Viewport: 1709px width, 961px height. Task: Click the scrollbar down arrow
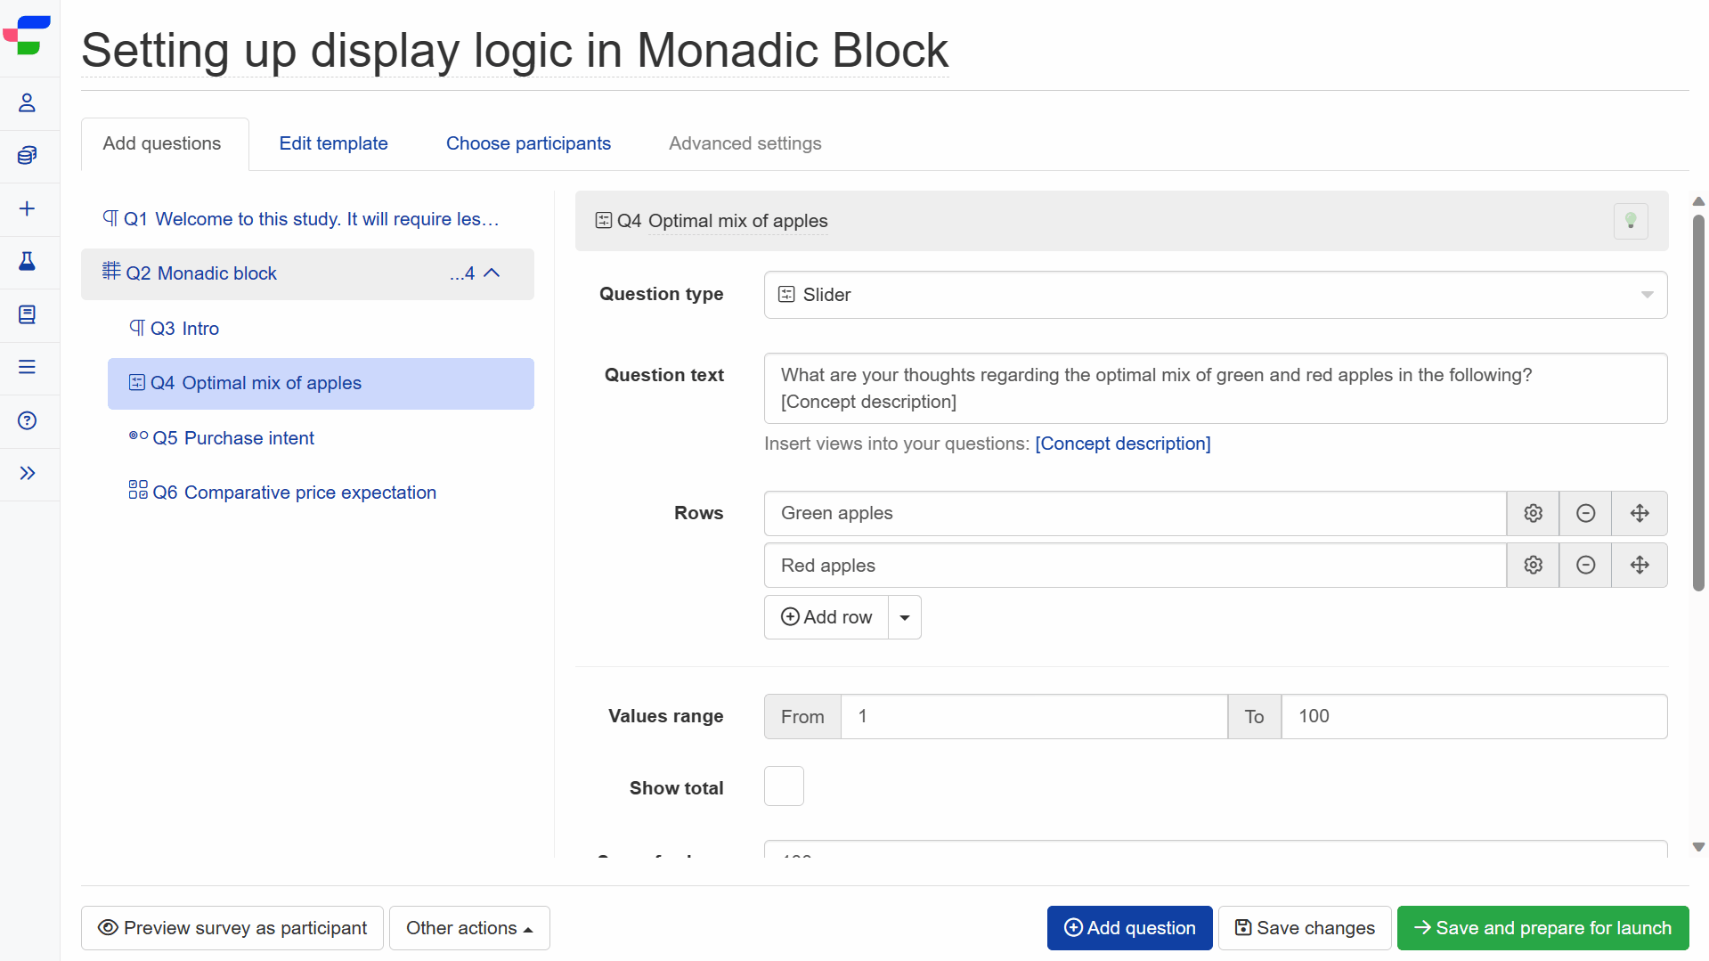[1698, 847]
